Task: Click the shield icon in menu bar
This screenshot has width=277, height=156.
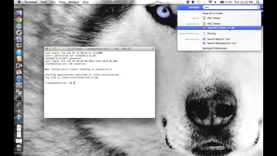Action: point(188,2)
